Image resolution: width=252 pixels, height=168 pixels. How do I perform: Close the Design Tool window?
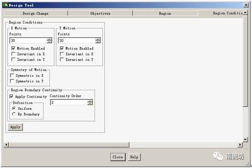[x=246, y=5]
